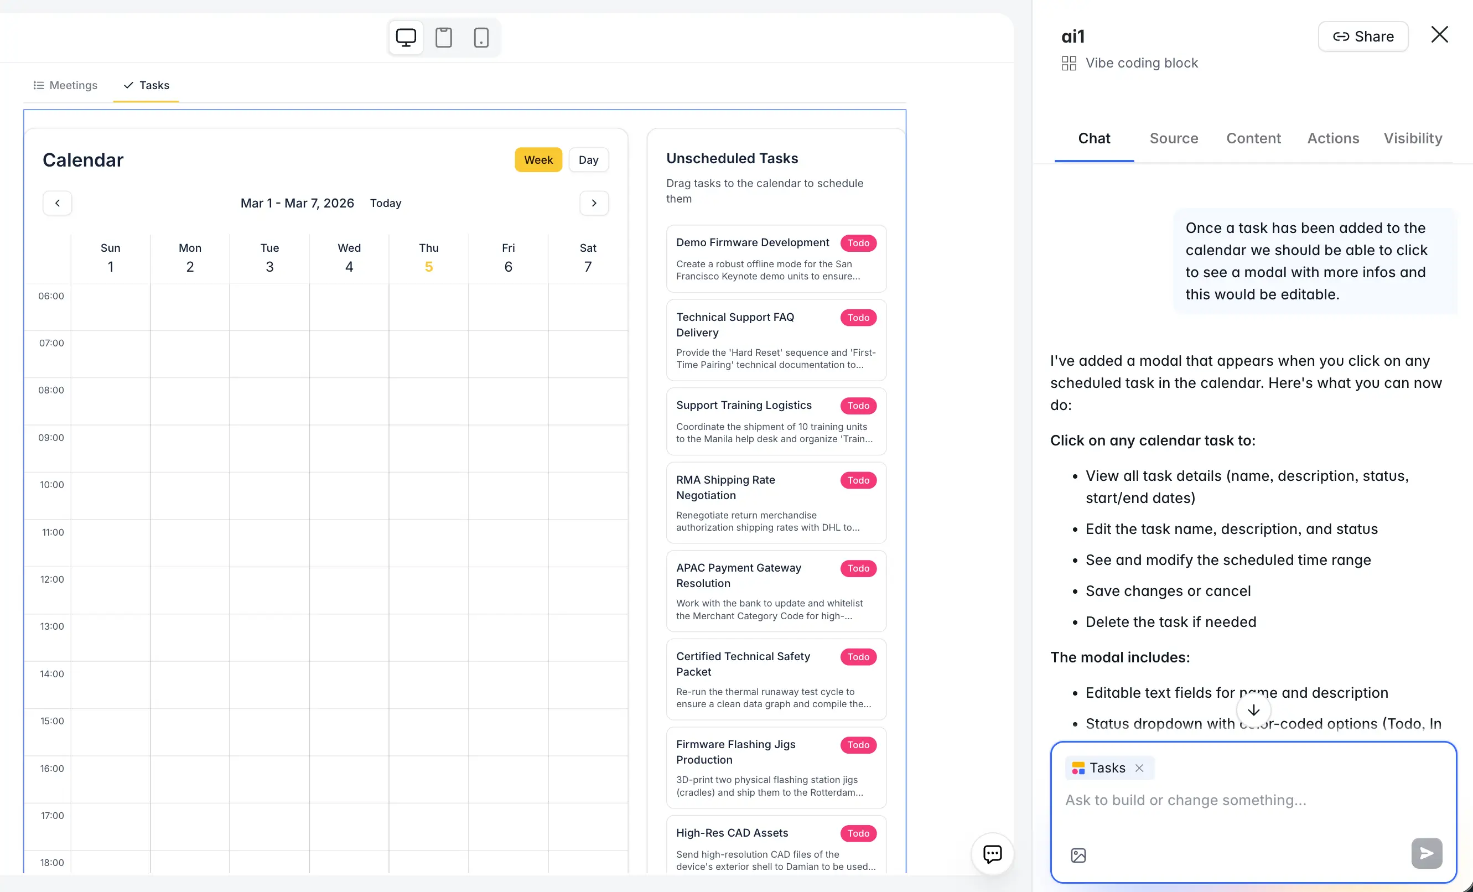
Task: Go to the previous week
Action: pos(58,203)
